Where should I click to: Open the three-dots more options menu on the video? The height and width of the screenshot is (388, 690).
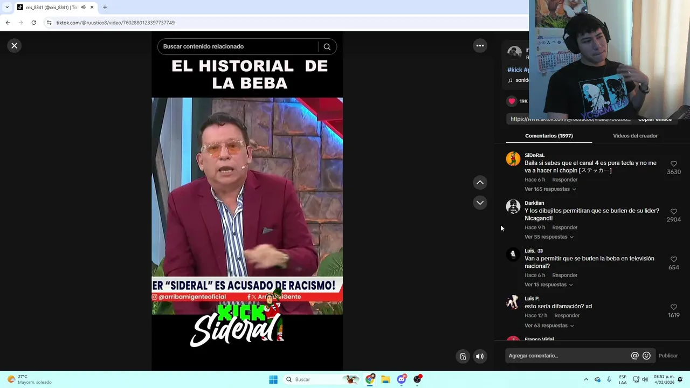point(480,46)
